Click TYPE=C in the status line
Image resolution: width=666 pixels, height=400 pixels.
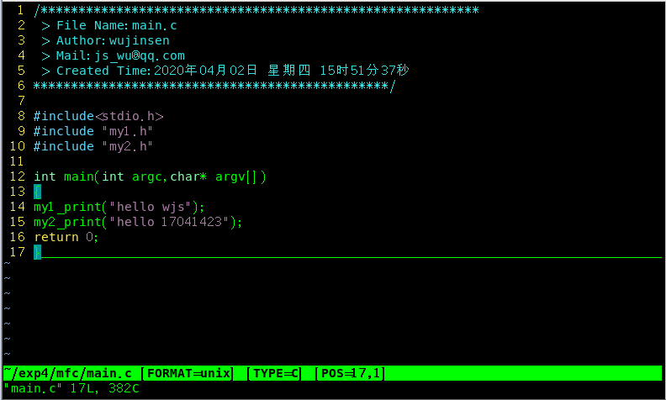click(277, 373)
